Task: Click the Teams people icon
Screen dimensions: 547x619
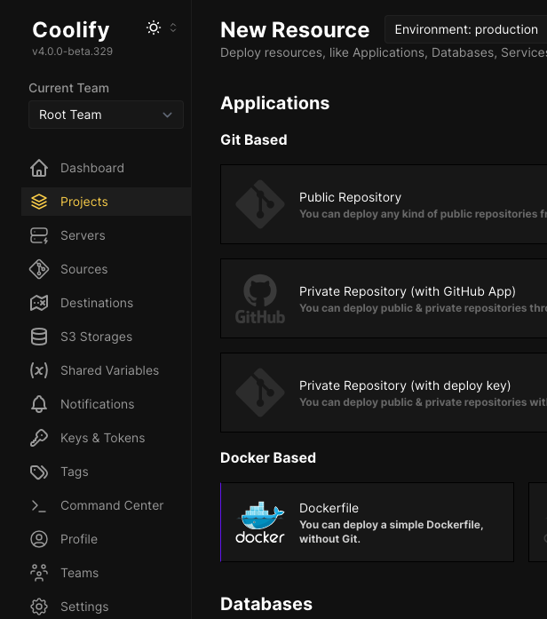Action: coord(39,573)
